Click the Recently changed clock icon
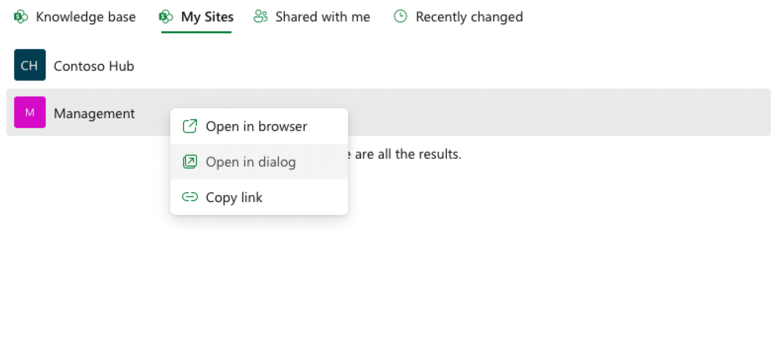 401,17
